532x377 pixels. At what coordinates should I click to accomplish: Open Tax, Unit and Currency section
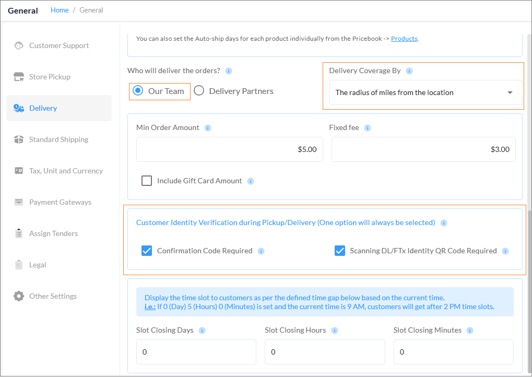coord(59,171)
